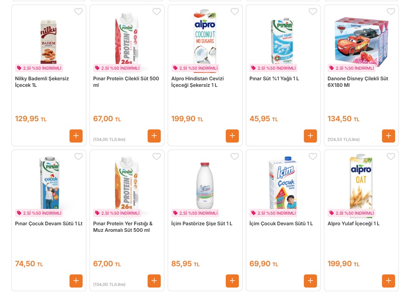Add İçim Pastörize Şişe Süt to cart
Image resolution: width=409 pixels, height=299 pixels.
point(232,281)
